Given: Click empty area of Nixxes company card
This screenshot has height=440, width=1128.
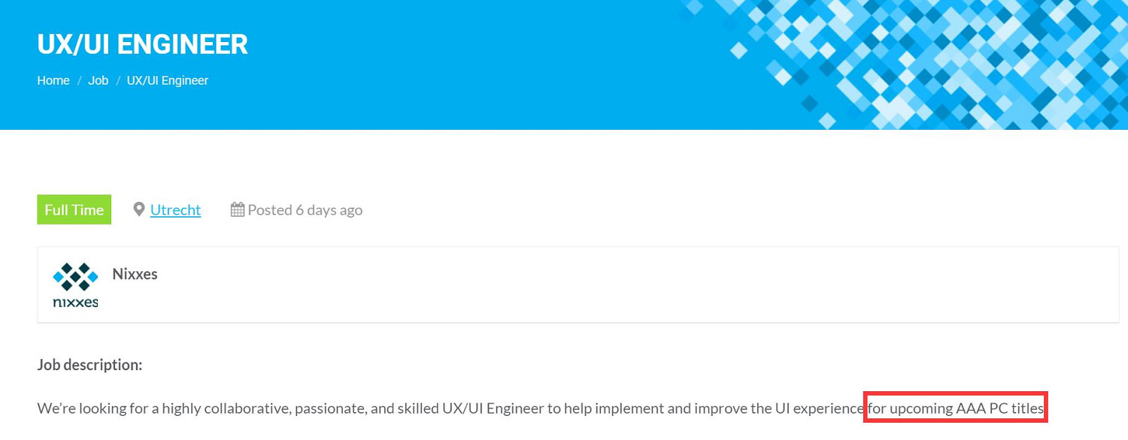Looking at the screenshot, I should (602, 285).
